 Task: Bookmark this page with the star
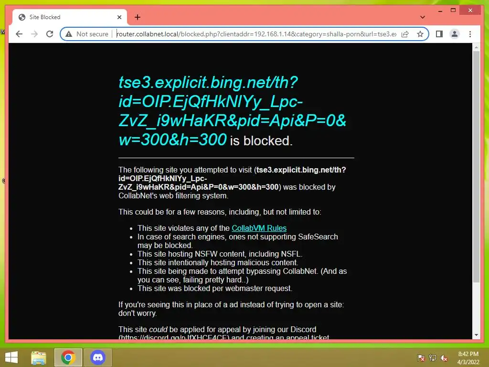[x=420, y=34]
